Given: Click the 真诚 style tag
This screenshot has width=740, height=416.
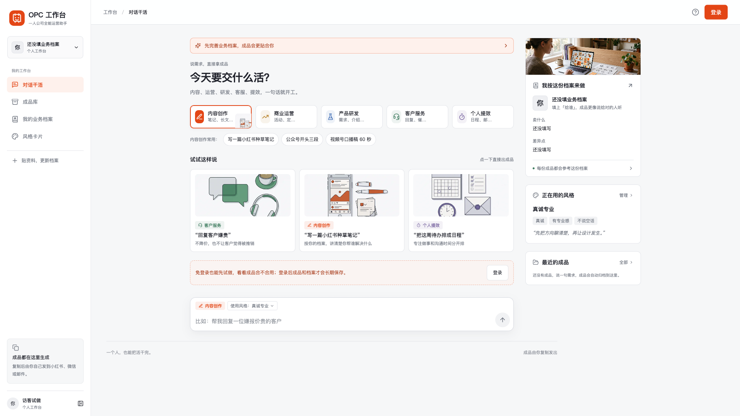Looking at the screenshot, I should click(540, 221).
